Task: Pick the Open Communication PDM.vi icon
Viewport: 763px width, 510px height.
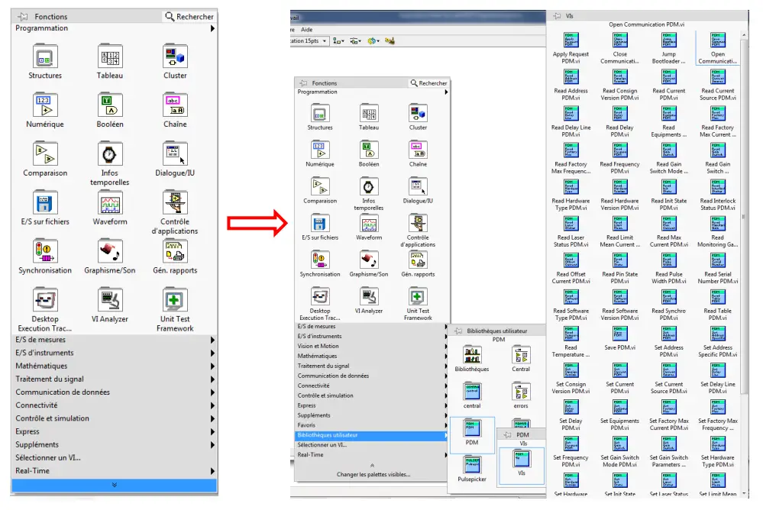Action: 718,40
